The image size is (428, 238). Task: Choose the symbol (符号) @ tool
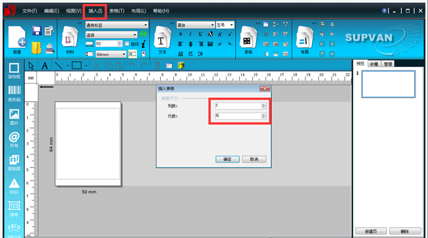pyautogui.click(x=14, y=140)
